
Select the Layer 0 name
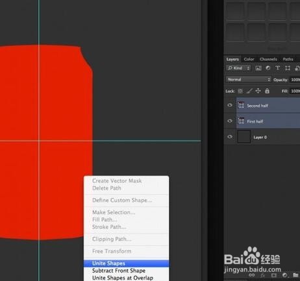260,137
